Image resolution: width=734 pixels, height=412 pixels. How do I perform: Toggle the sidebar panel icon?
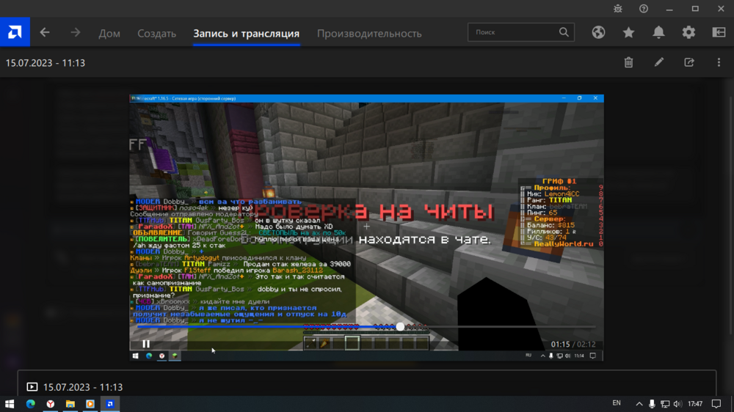(x=719, y=32)
